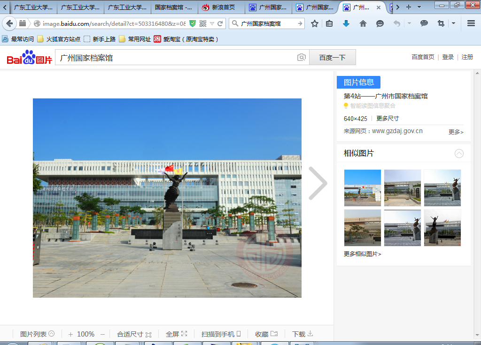The width and height of the screenshot is (481, 345).
Task: Zoom in using the plus sign beside 100%
Action: [70, 334]
